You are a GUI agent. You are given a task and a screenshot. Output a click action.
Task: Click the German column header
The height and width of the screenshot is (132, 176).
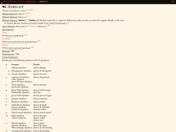[15, 65]
